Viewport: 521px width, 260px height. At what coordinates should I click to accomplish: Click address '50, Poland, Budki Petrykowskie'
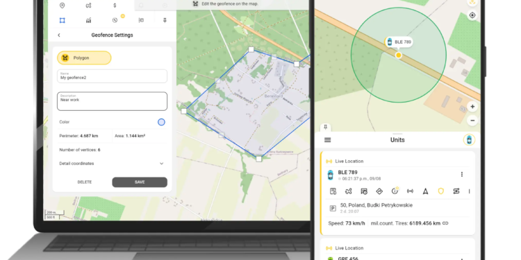(377, 205)
